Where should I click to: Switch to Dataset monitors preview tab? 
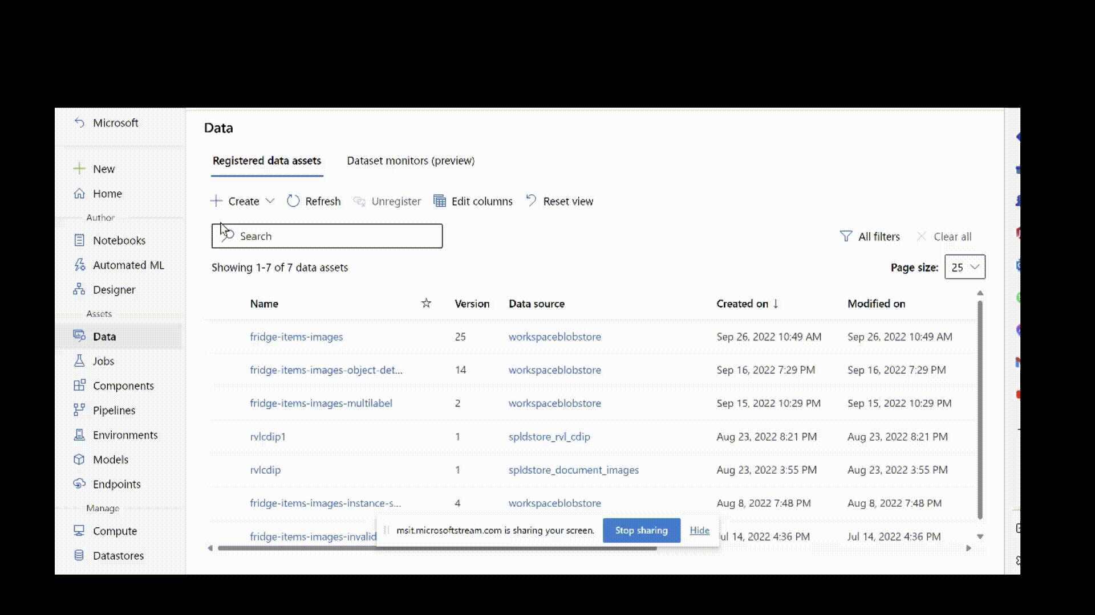click(410, 160)
